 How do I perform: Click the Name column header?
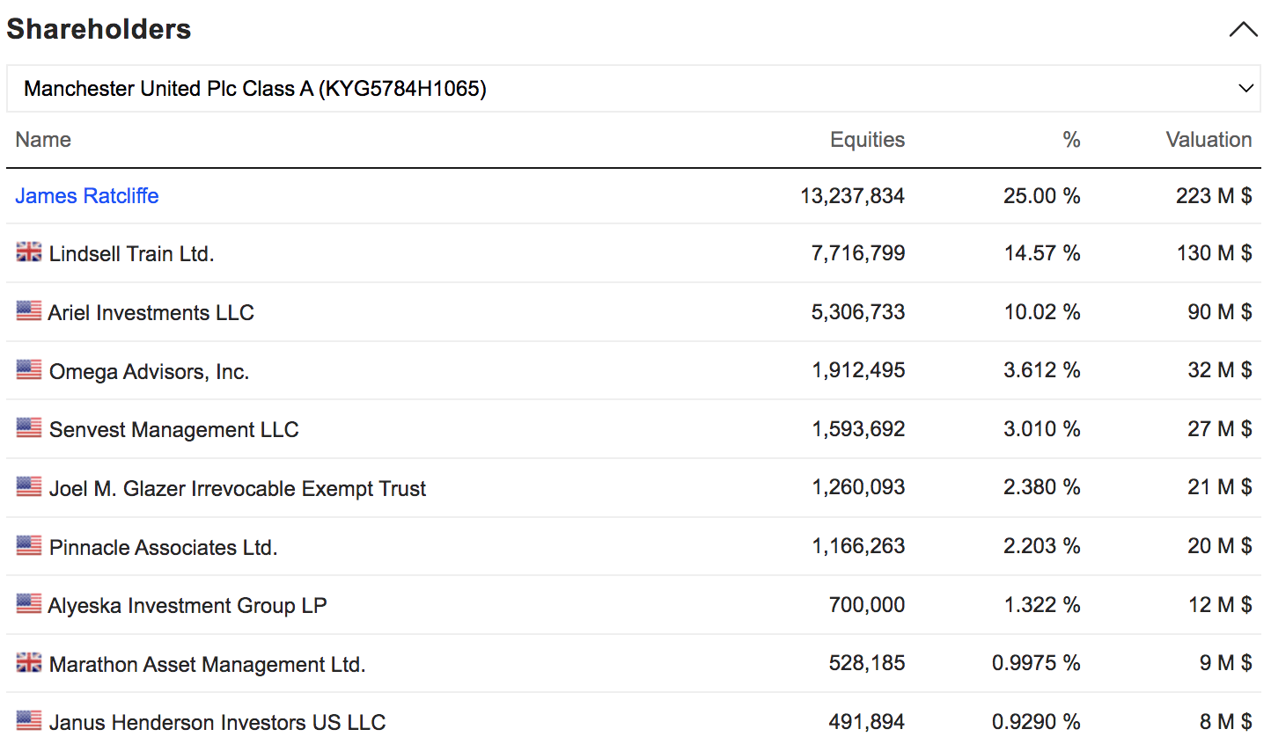43,140
